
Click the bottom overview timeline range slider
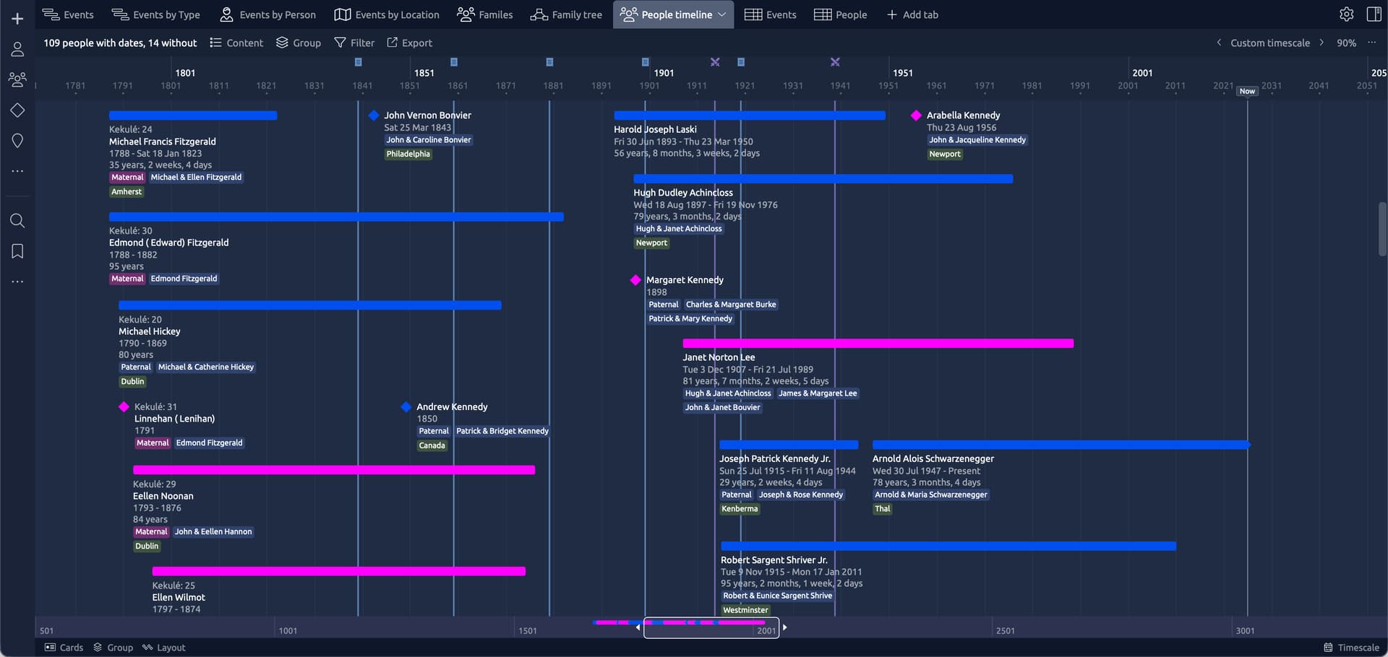(711, 628)
